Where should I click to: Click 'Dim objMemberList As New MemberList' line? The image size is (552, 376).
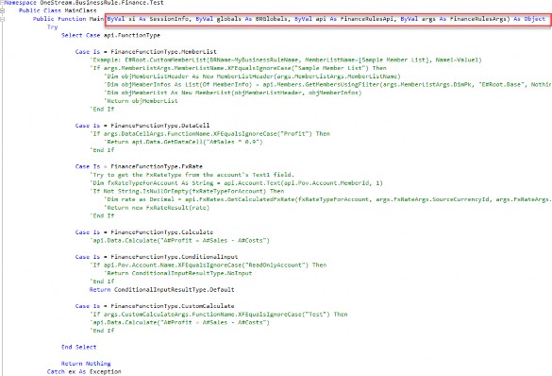click(232, 93)
